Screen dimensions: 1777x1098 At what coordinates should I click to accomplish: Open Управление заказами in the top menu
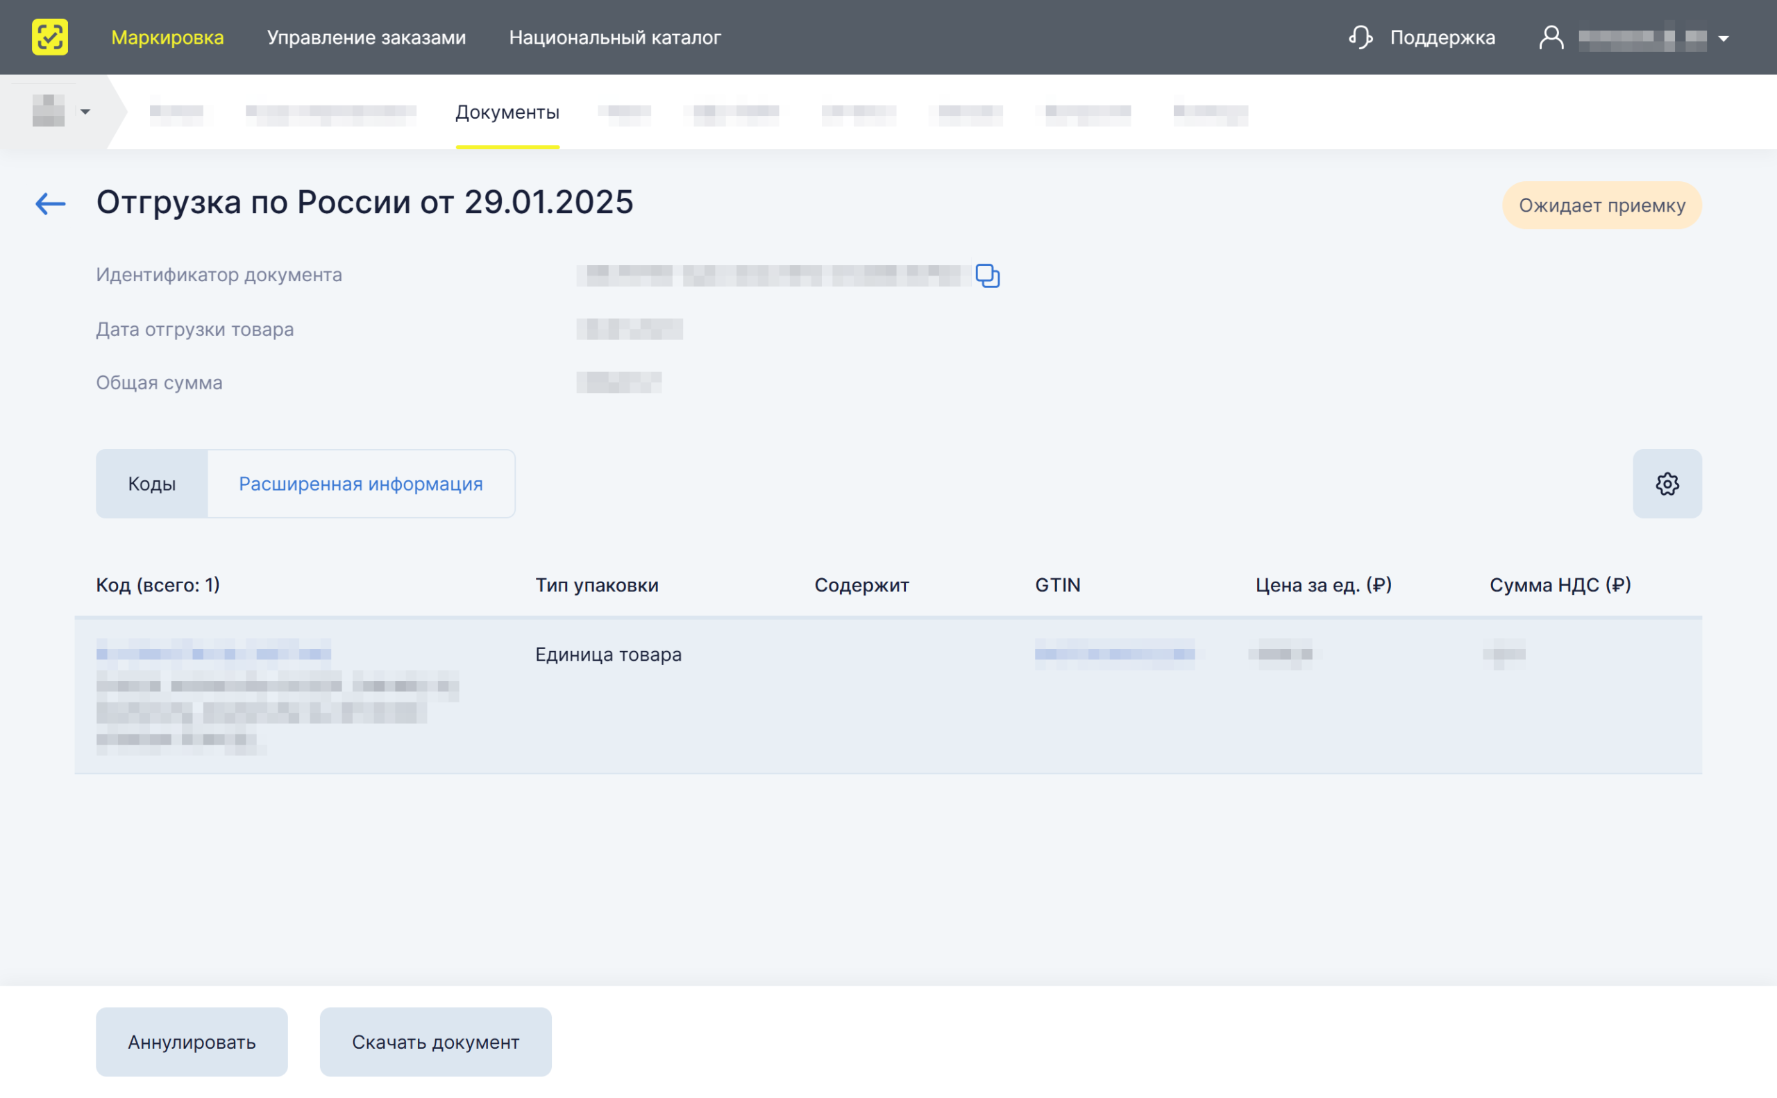367,37
